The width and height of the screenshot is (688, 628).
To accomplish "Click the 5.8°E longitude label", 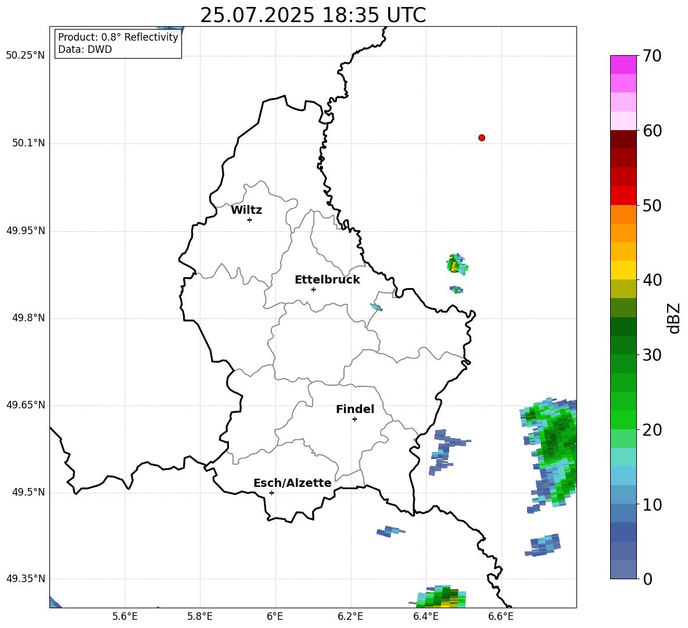I will tap(200, 616).
